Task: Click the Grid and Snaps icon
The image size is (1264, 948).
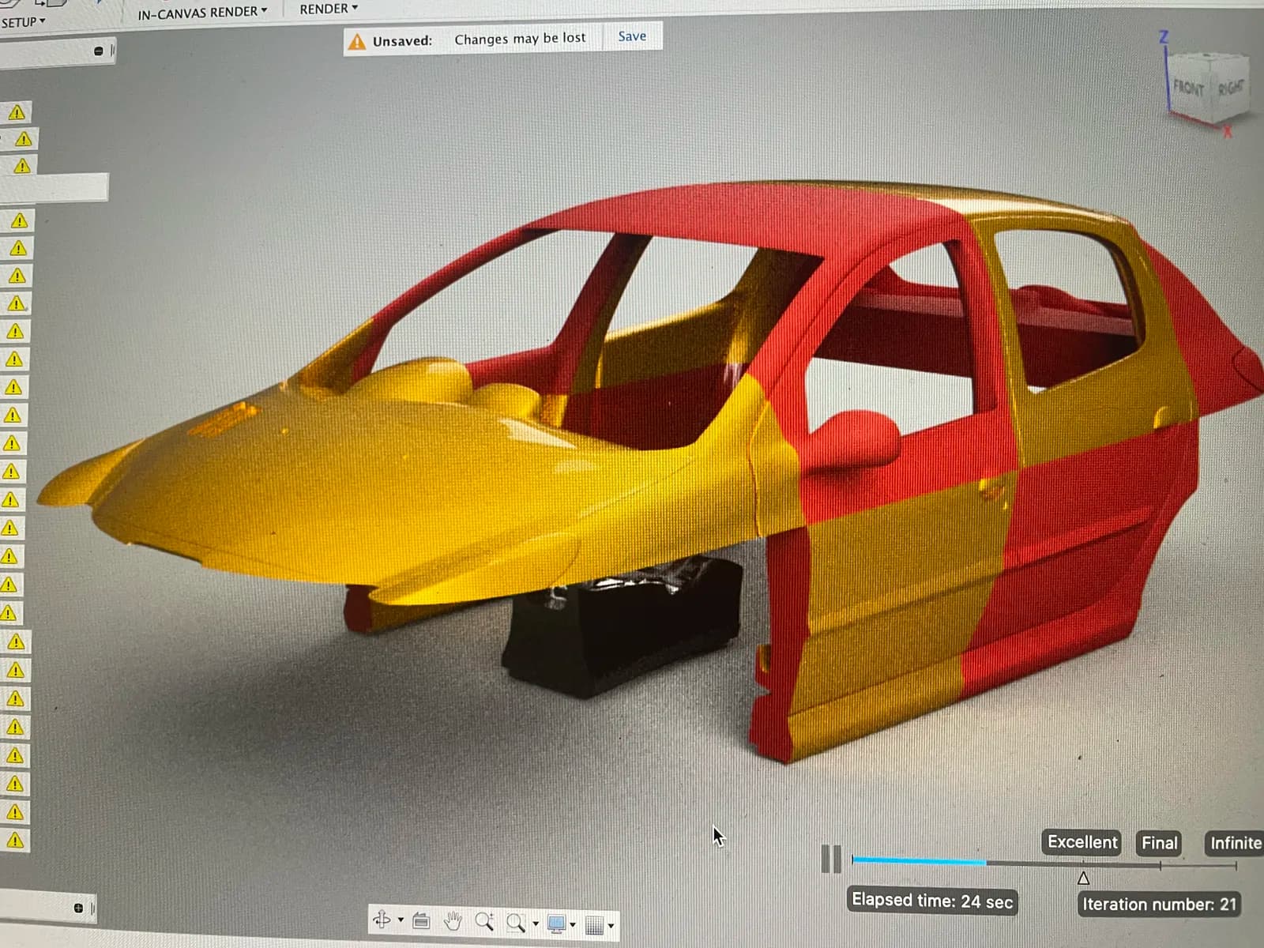Action: (595, 924)
